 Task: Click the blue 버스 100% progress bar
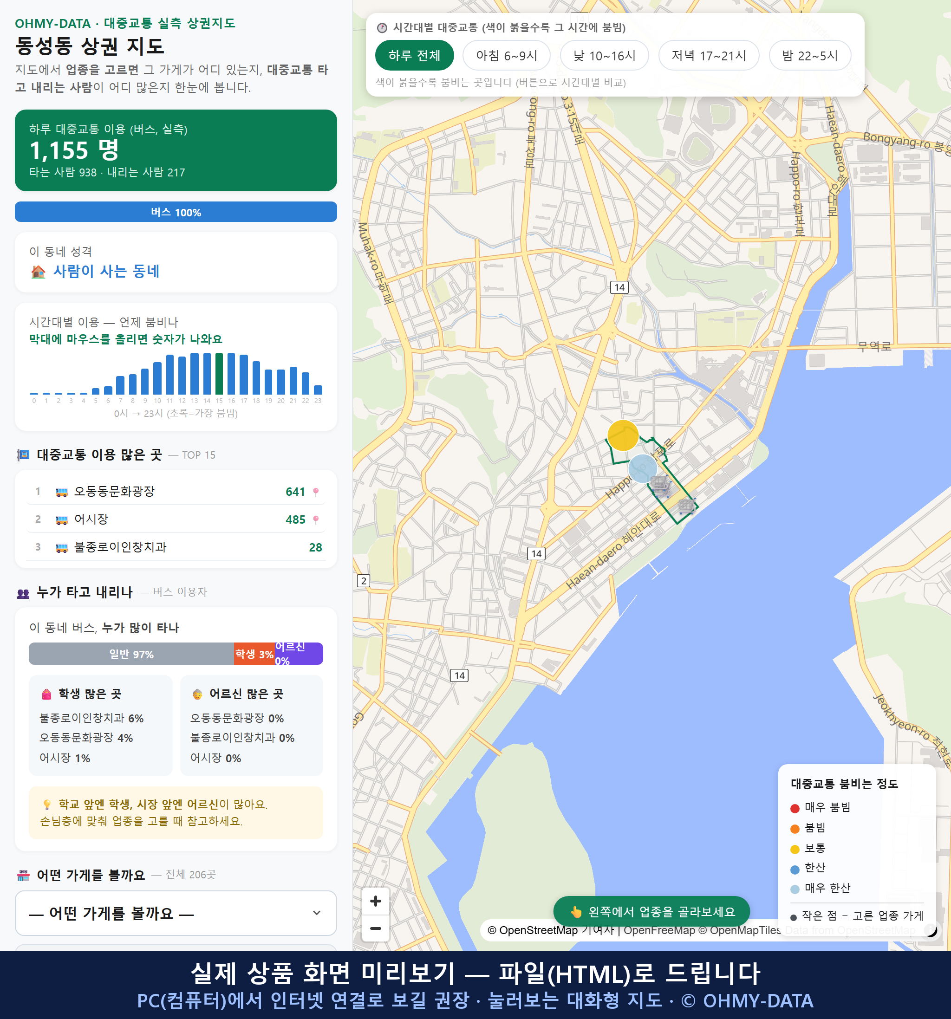point(176,212)
